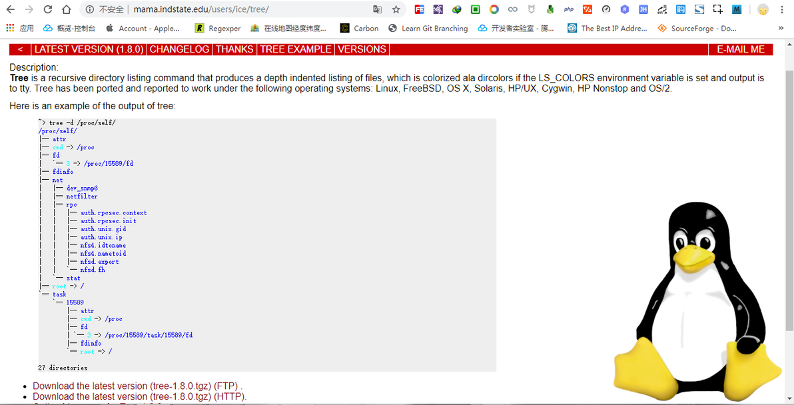
Task: Click 'dev_snmp6' in tree output
Action: pyautogui.click(x=82, y=188)
